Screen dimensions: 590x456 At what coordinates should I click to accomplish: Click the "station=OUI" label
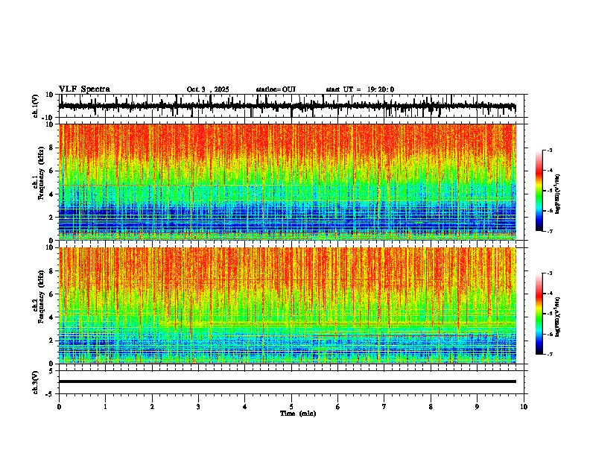[x=276, y=89]
